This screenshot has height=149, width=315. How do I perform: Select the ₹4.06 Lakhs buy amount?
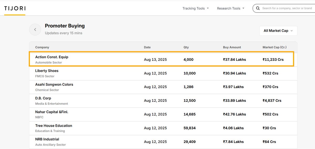pyautogui.click(x=233, y=128)
